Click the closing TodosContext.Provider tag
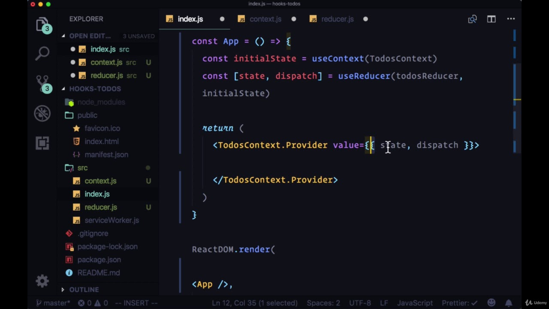549x309 pixels. [275, 180]
